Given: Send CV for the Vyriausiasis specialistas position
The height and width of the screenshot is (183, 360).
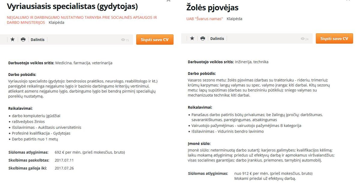Looking at the screenshot, I should 154,40.
